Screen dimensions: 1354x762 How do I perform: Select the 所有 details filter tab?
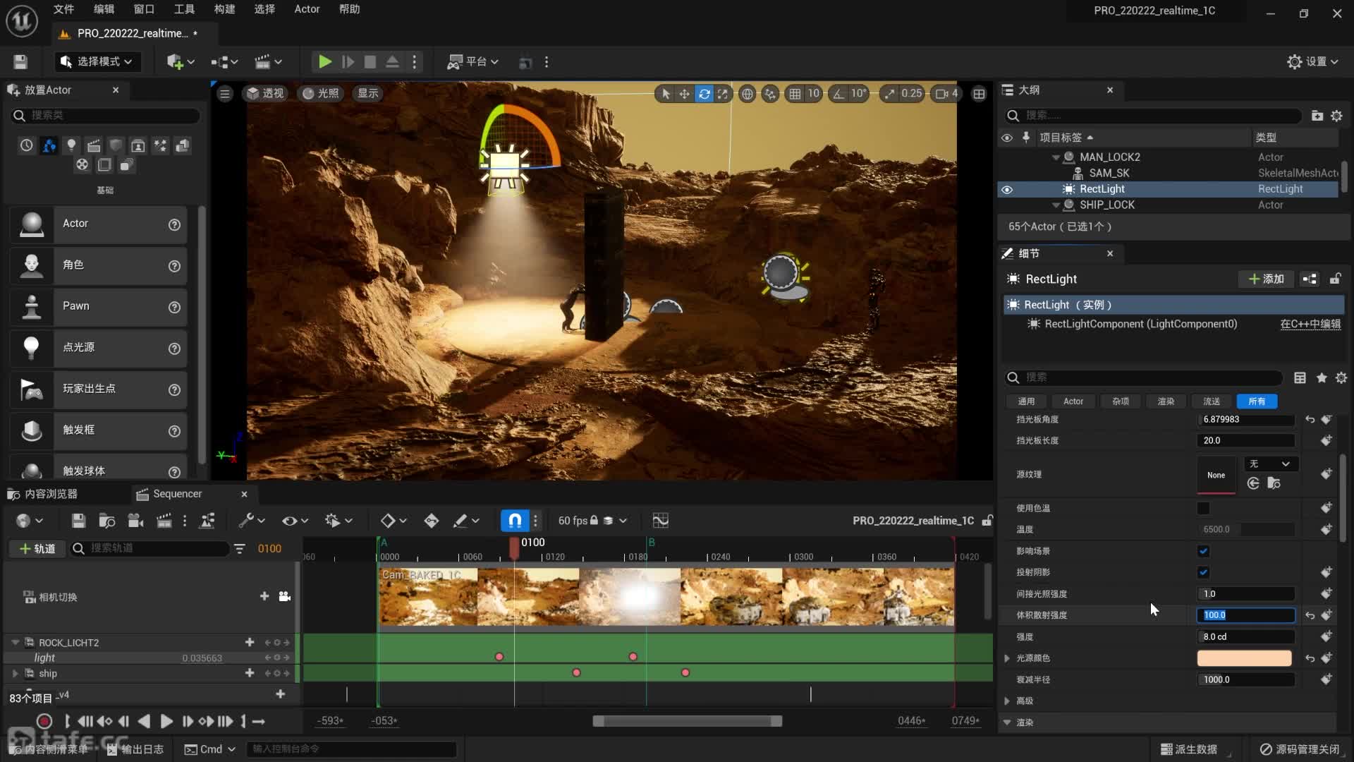[x=1257, y=401]
